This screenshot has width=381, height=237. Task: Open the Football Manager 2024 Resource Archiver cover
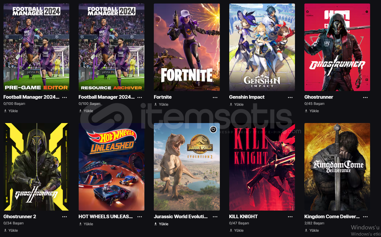[111, 47]
